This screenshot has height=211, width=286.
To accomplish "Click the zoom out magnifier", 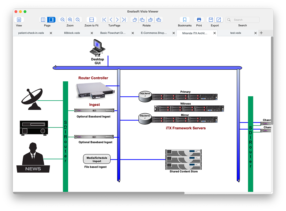I will tap(63, 20).
